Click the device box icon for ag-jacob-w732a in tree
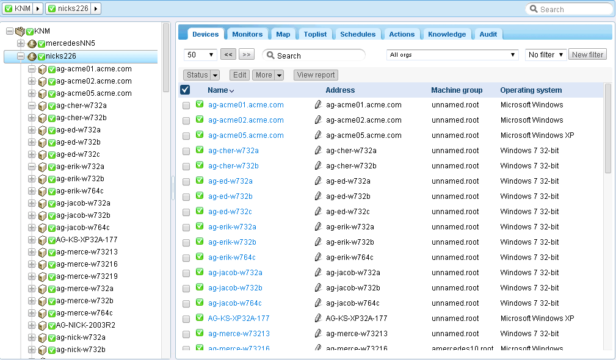This screenshot has height=360, width=616. point(43,203)
